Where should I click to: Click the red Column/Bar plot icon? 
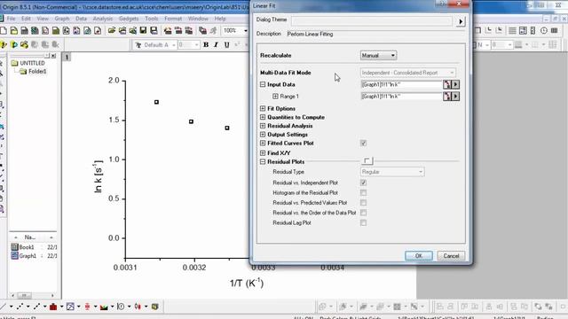(53, 307)
